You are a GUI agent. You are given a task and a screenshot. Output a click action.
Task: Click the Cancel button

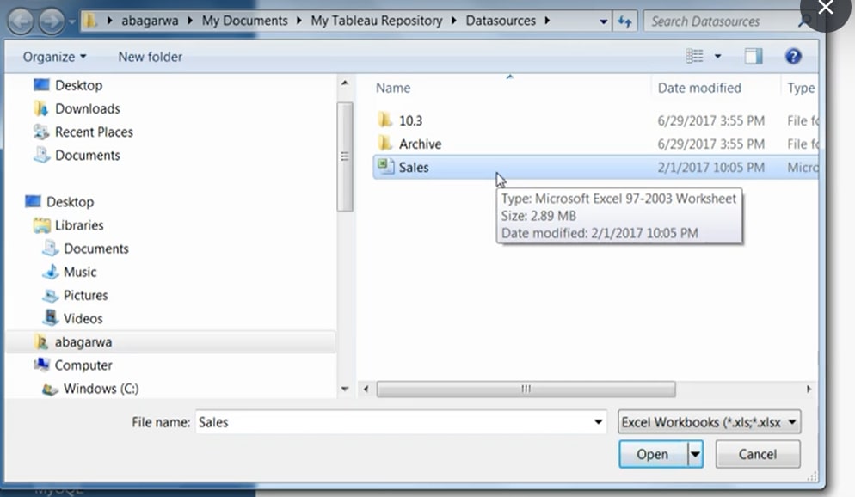758,454
